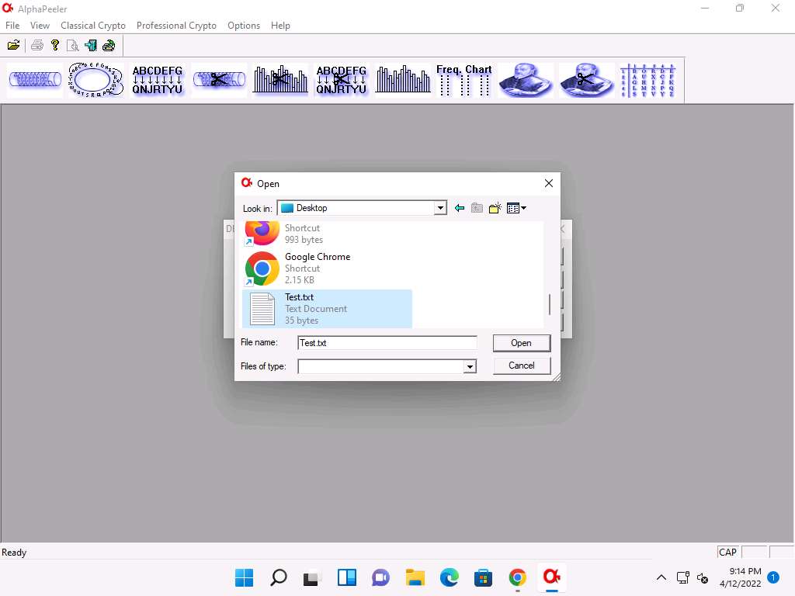Go back using the green arrow icon
Viewport: 795px width, 596px height.
[x=460, y=208]
